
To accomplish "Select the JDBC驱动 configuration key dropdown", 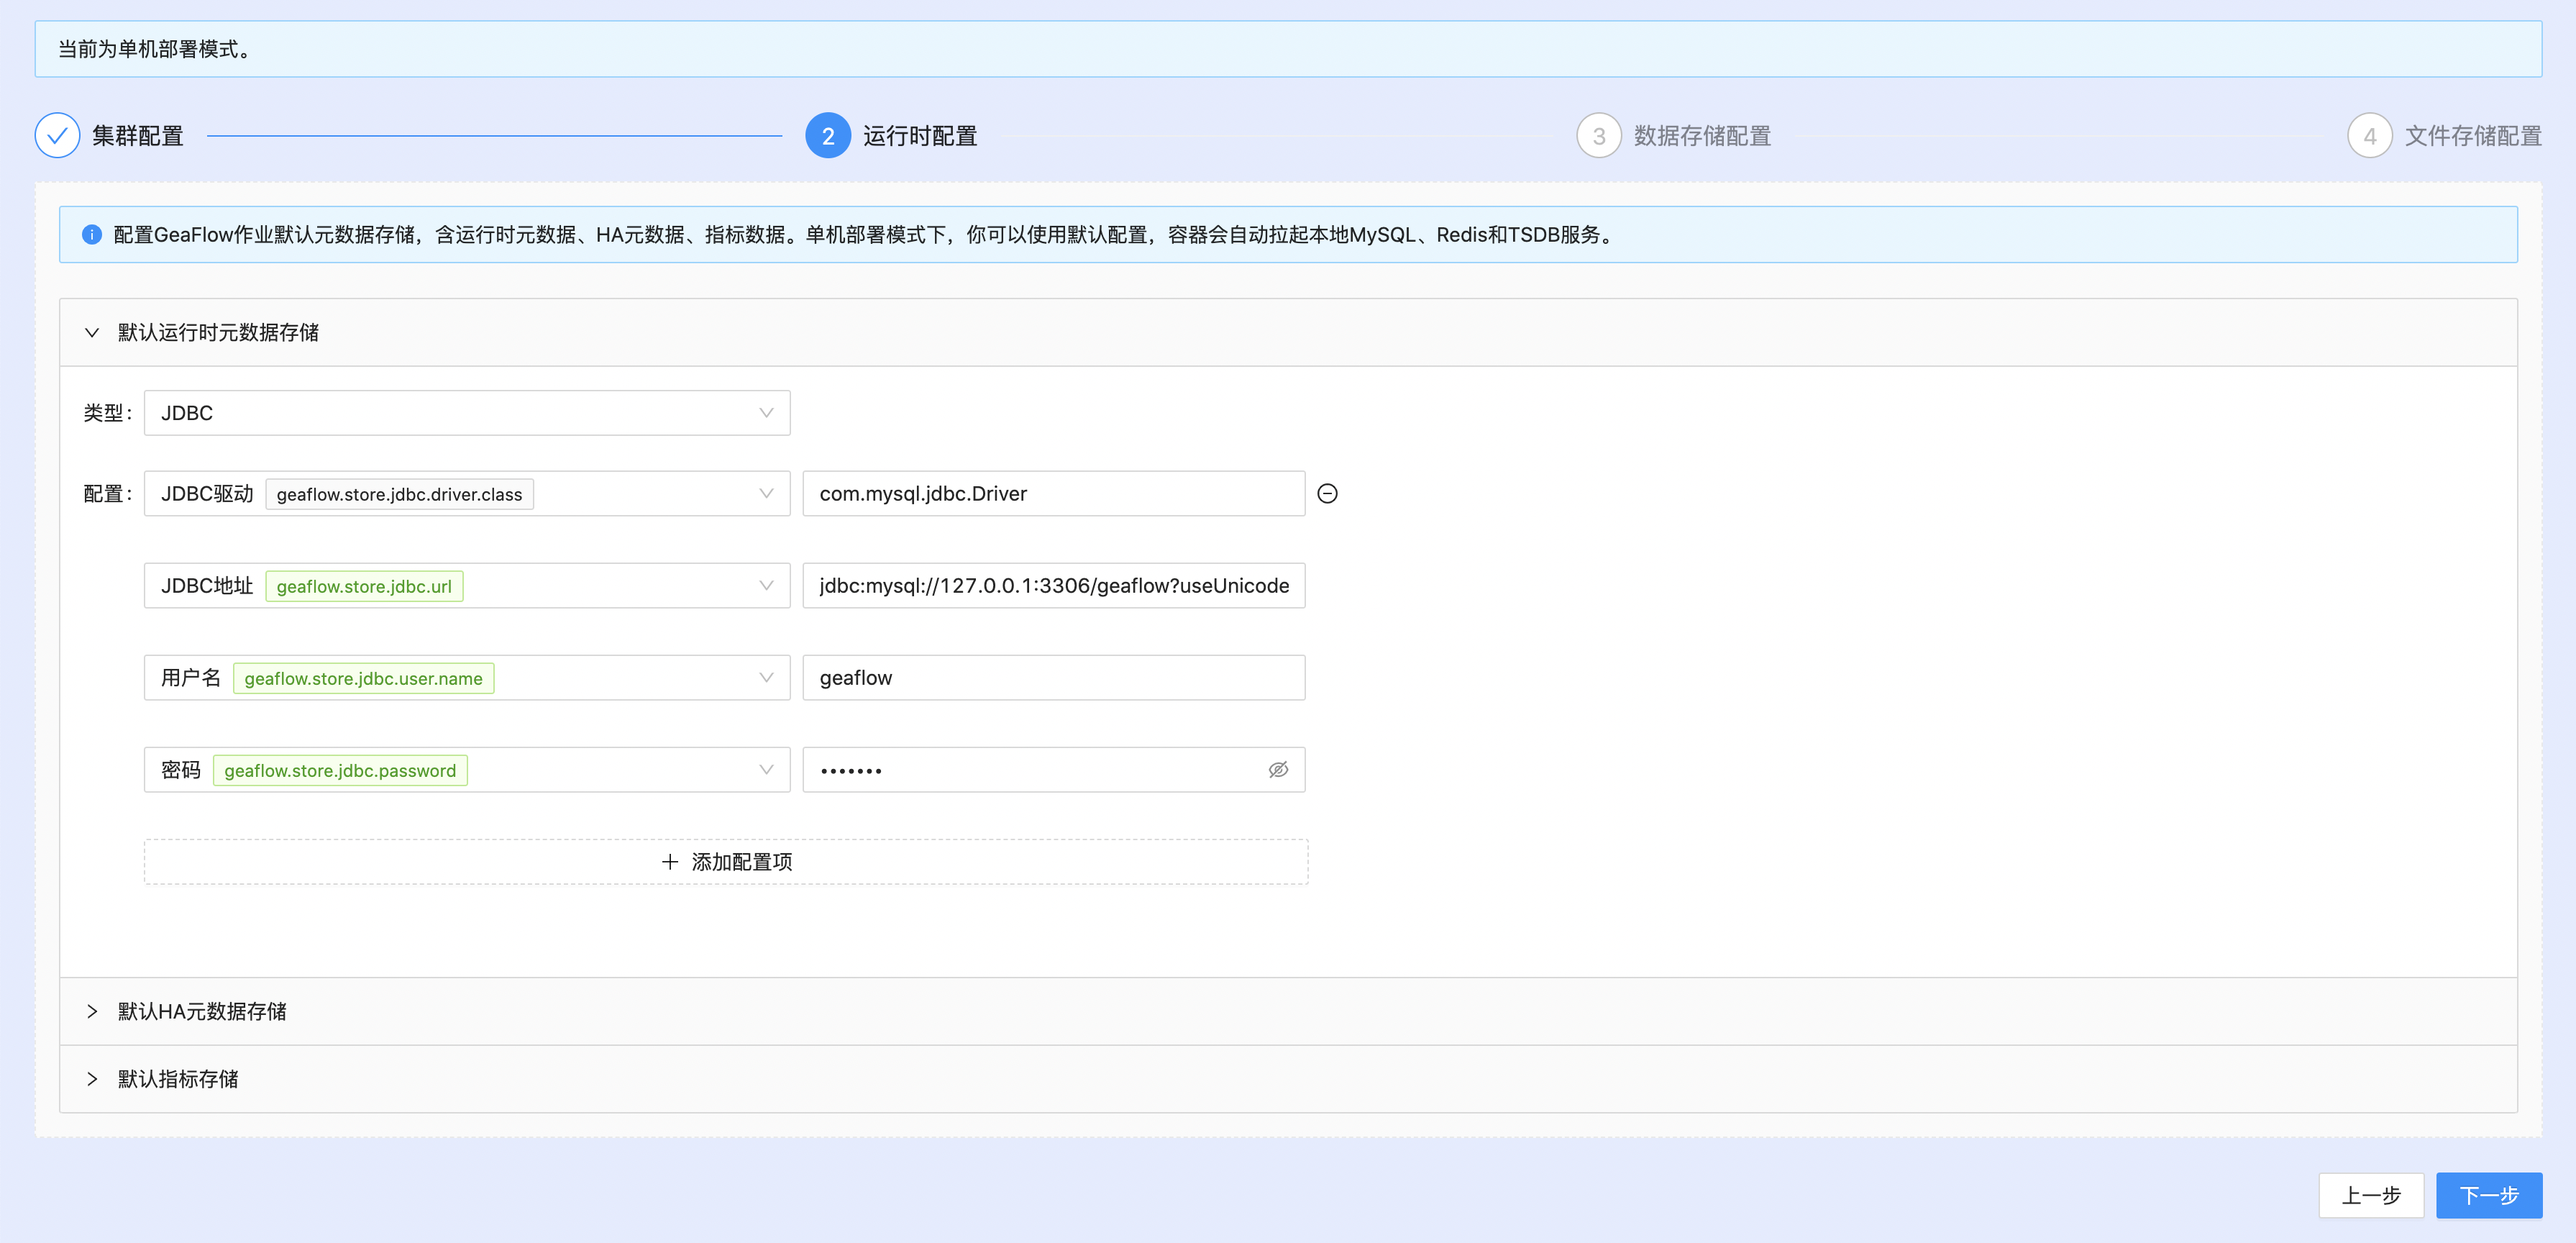I will (467, 493).
